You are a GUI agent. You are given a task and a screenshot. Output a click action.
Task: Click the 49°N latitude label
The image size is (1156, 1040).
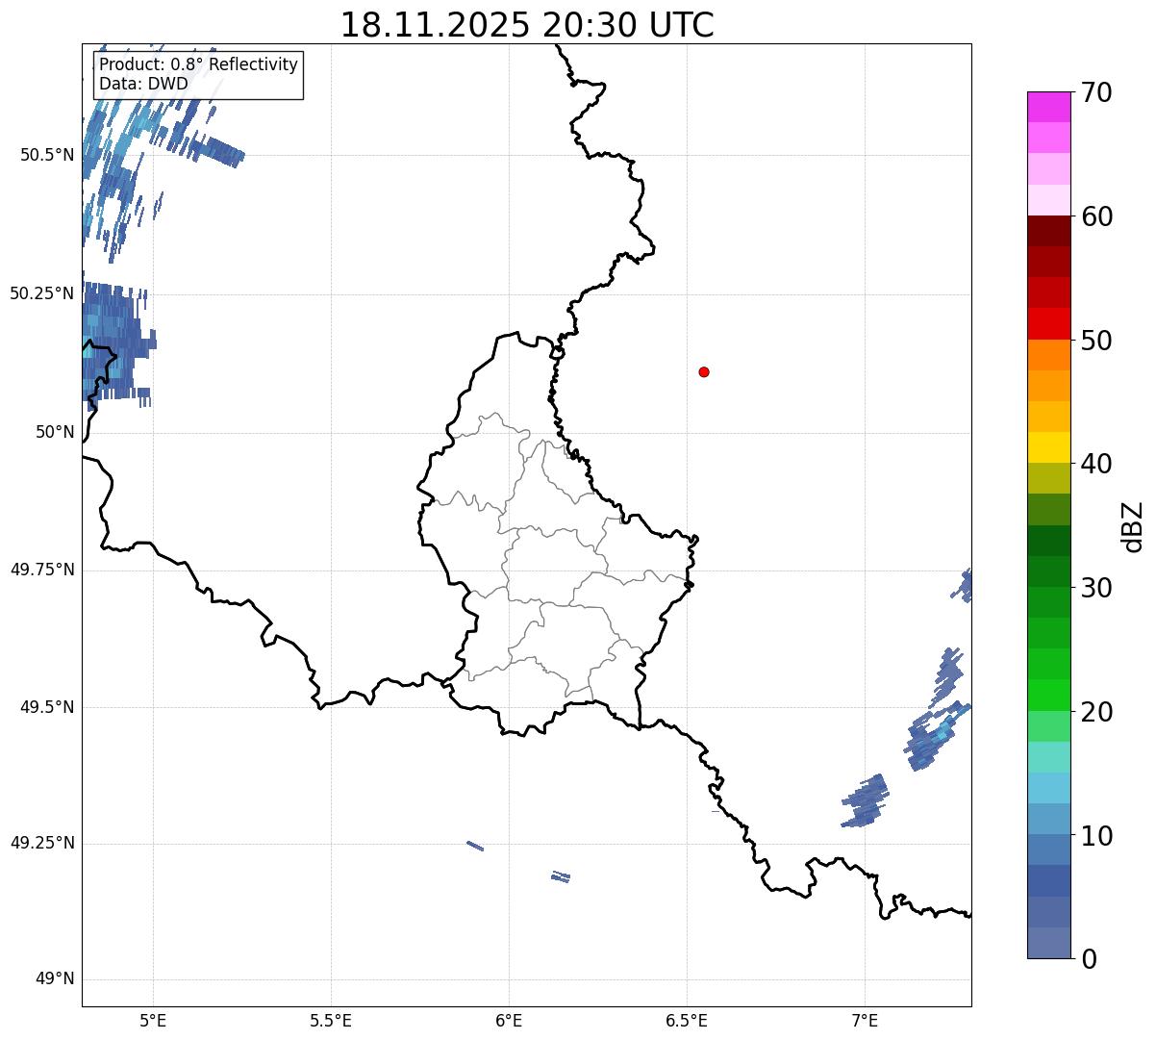tap(55, 979)
